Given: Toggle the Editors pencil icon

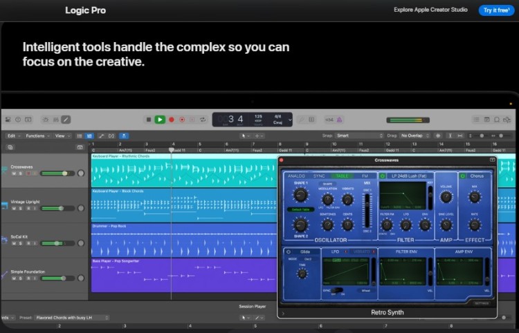Looking at the screenshot, I should coord(66,120).
